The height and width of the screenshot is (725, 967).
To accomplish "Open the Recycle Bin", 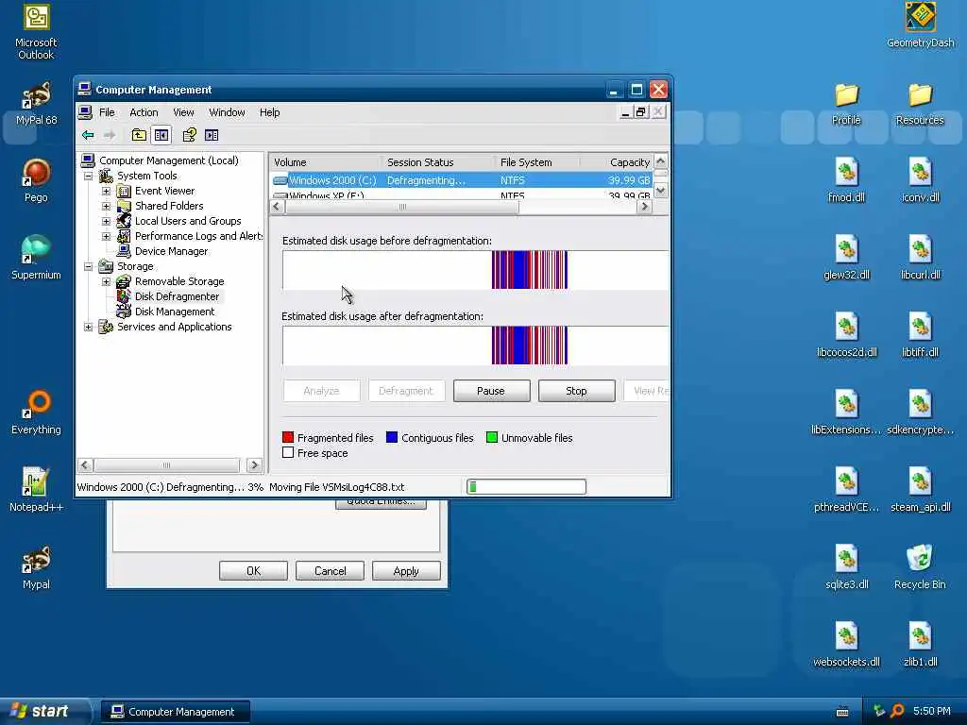I will coord(920,567).
